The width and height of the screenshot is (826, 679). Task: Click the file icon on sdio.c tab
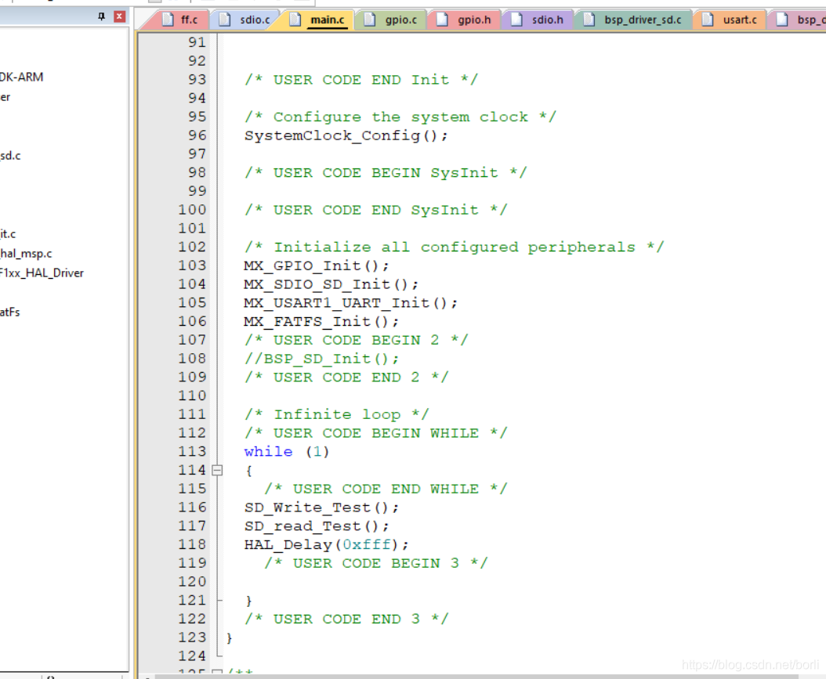pos(225,20)
